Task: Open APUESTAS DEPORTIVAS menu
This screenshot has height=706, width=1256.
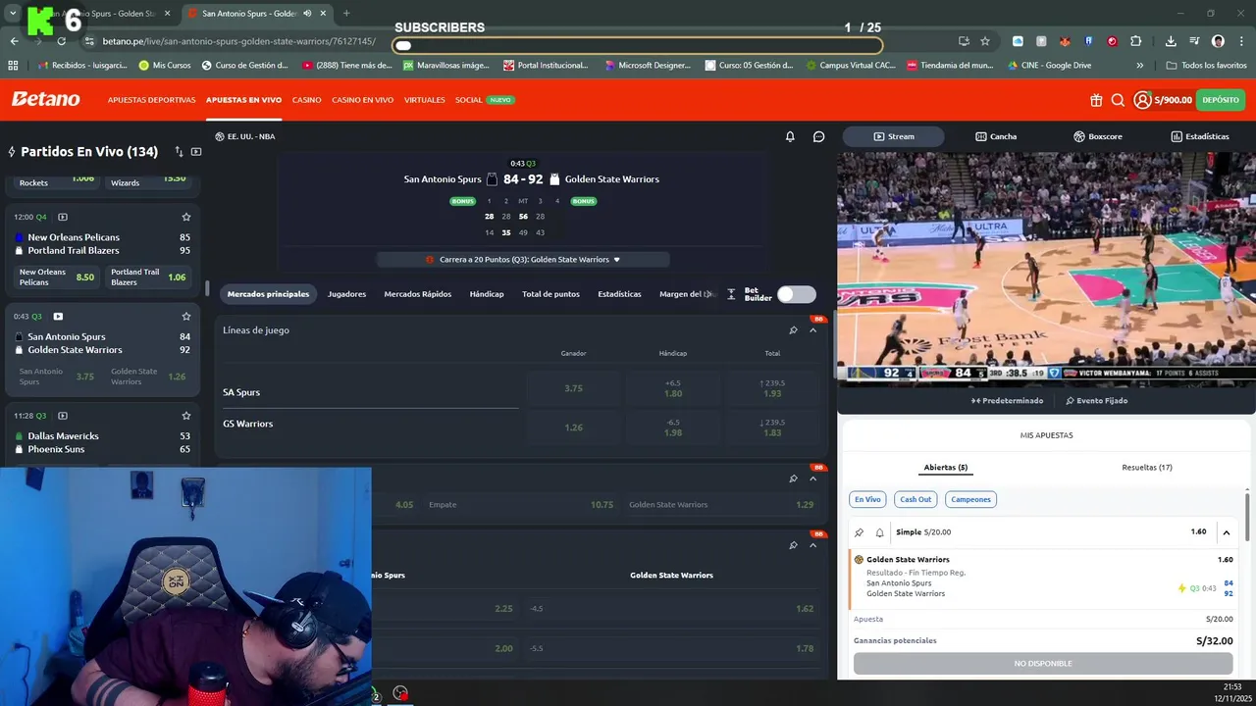Action: tap(151, 100)
